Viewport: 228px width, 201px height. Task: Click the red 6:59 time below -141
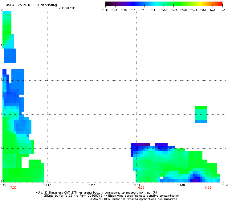point(141,188)
